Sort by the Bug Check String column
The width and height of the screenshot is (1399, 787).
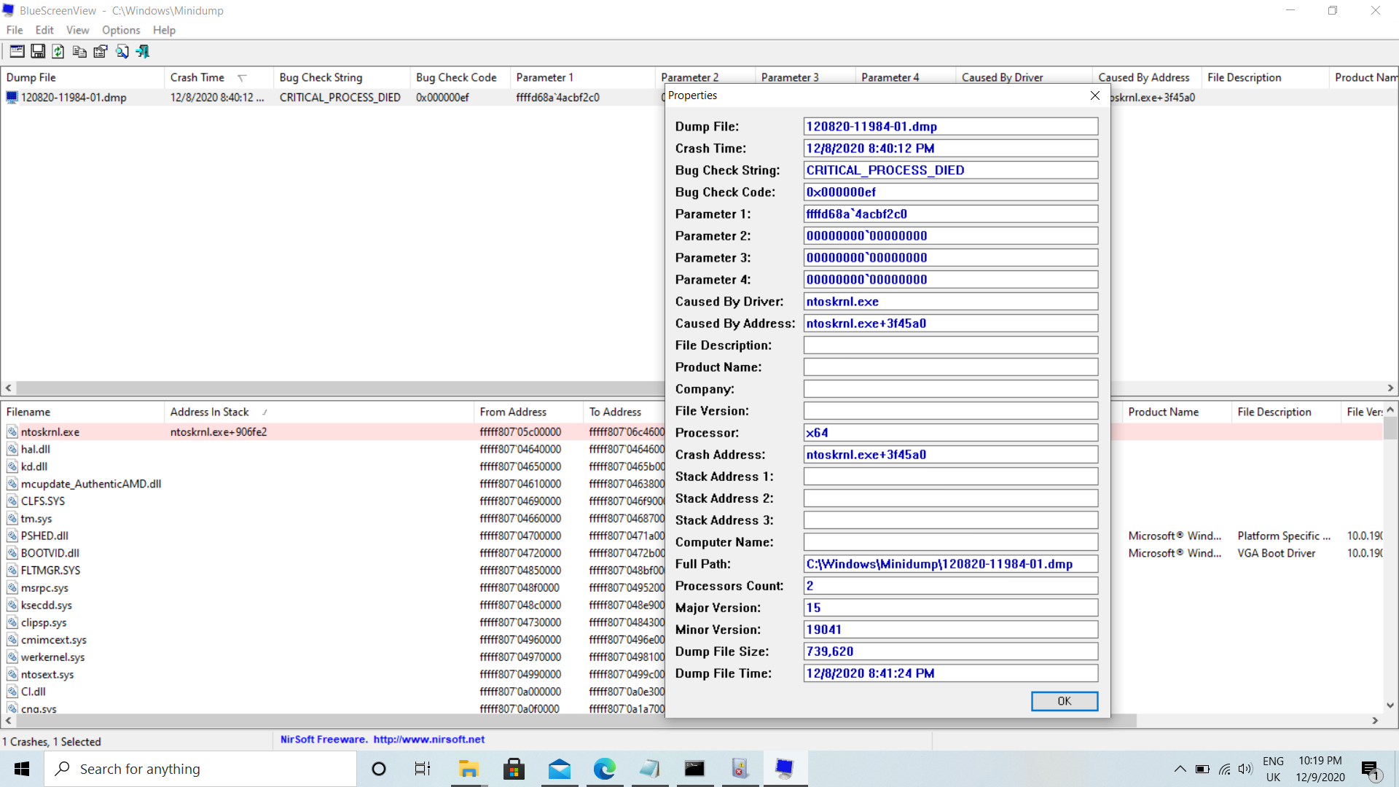(342, 77)
